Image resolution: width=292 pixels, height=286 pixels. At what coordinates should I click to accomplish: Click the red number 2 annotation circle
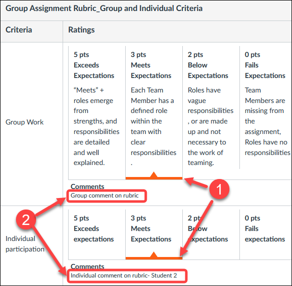[x=26, y=219]
